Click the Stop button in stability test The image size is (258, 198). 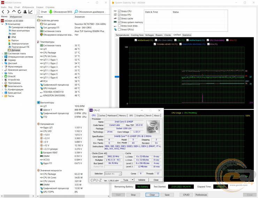pos(133,195)
